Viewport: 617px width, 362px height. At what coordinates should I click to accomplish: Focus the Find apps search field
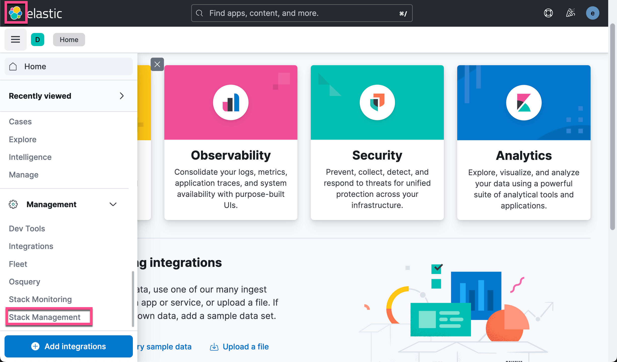click(301, 13)
